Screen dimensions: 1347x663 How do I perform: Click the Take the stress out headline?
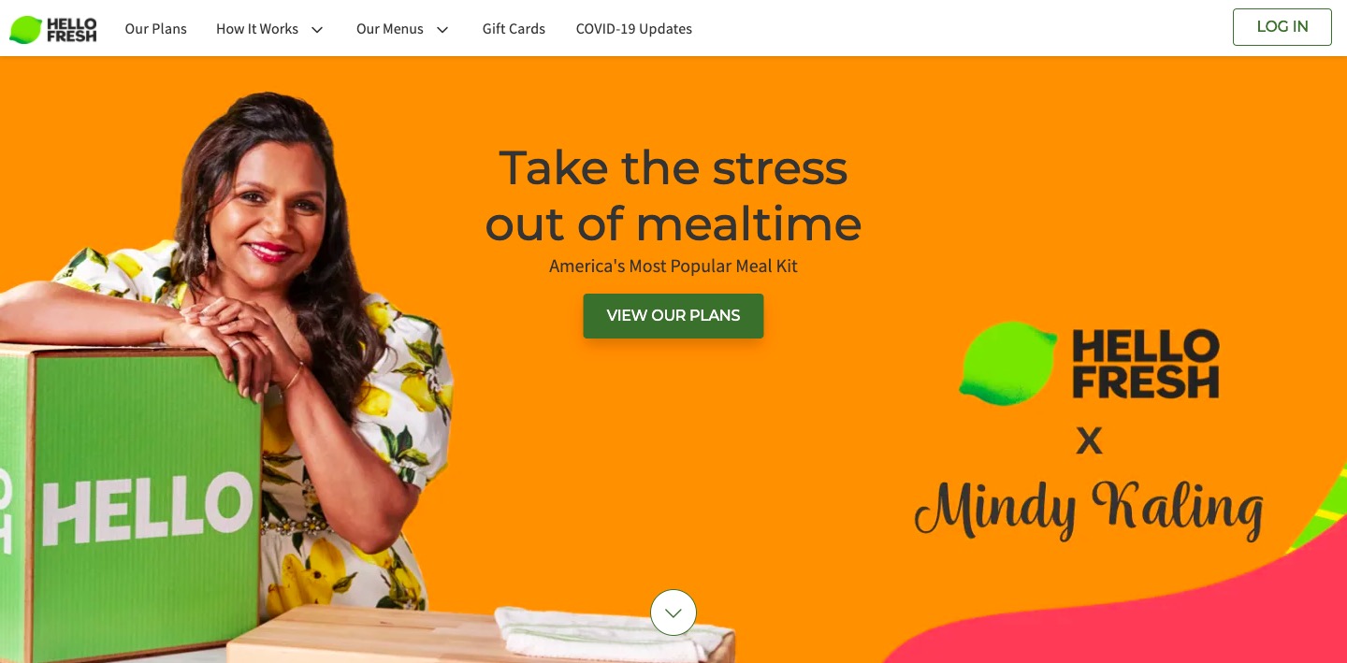pos(673,195)
